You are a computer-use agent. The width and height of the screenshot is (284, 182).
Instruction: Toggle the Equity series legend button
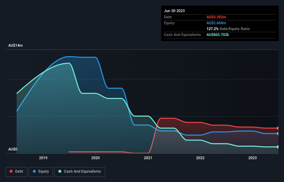tap(41, 172)
